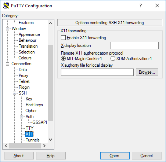Collapse the SSH tree node
166x162 pixels.
coord(14,93)
